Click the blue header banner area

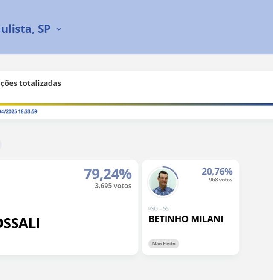[x=160, y=27]
